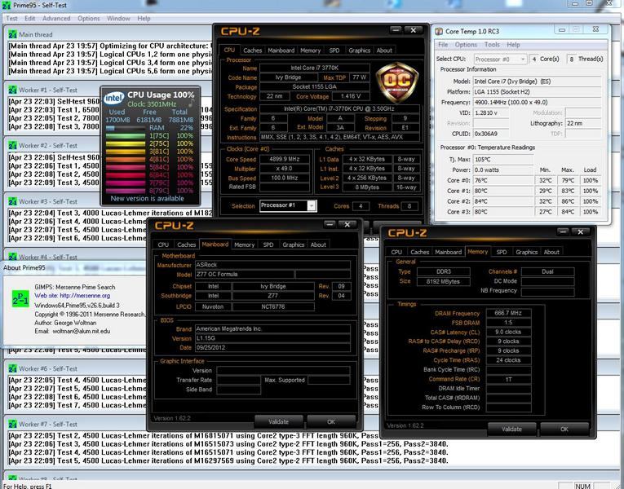The width and height of the screenshot is (624, 489).
Task: Open the Processor #1 selection dropdown in CPU-Z
Action: (x=288, y=205)
